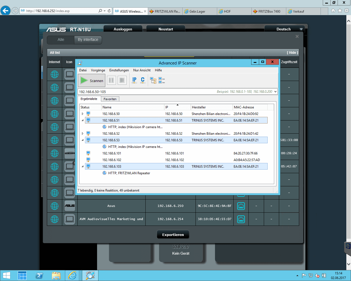Viewport: 351px width, 281px height.
Task: Open the Hilfe menu
Action: click(x=158, y=70)
